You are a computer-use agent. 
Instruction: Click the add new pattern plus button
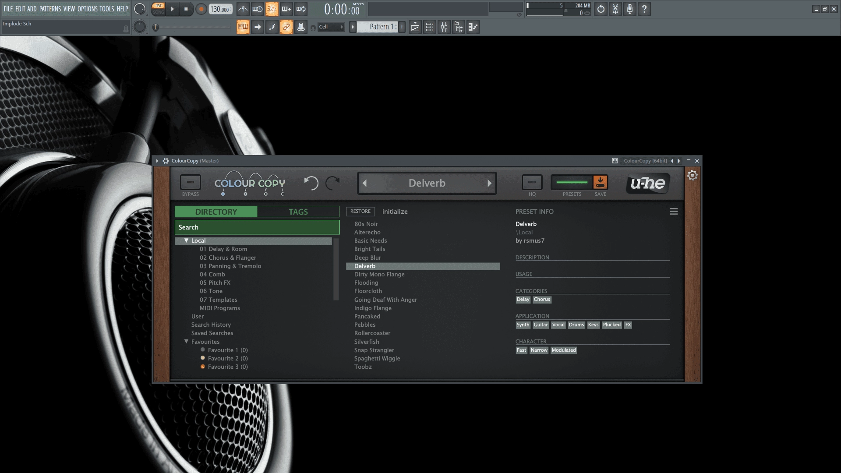(402, 27)
